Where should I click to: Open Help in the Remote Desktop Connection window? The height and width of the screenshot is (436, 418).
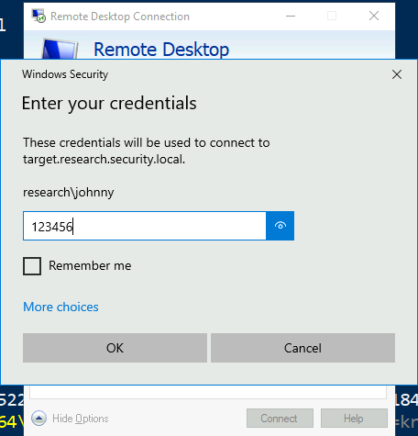(x=354, y=418)
